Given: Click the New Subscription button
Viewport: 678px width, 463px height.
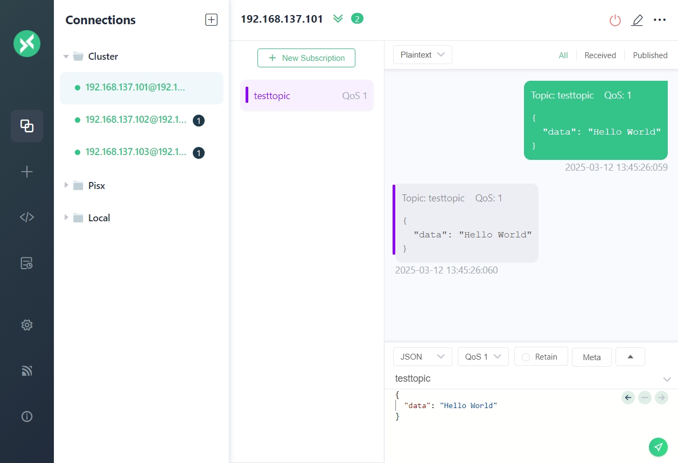Looking at the screenshot, I should click(x=306, y=58).
